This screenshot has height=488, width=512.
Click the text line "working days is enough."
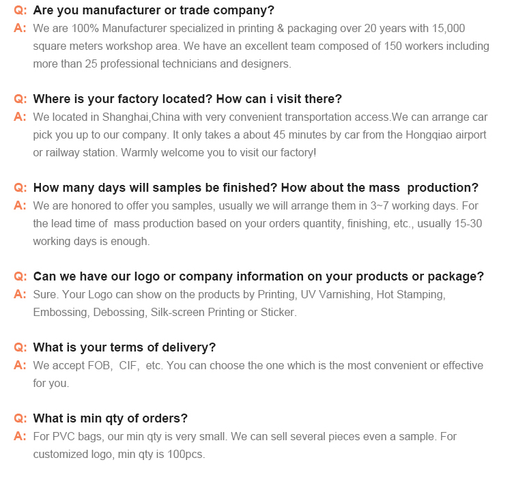(x=91, y=241)
